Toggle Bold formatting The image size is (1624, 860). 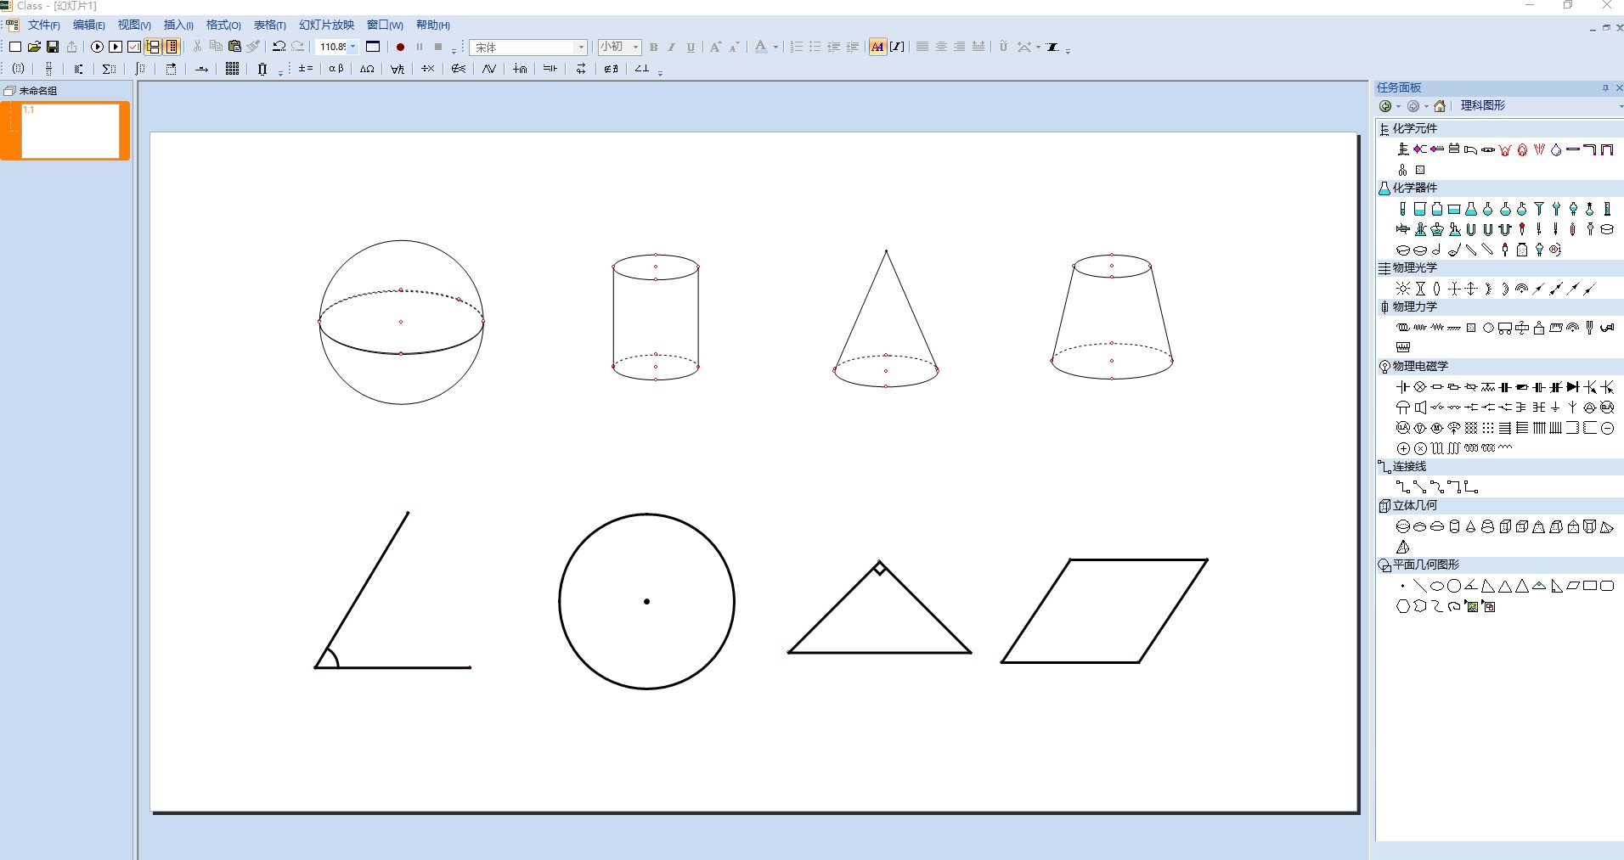(654, 48)
